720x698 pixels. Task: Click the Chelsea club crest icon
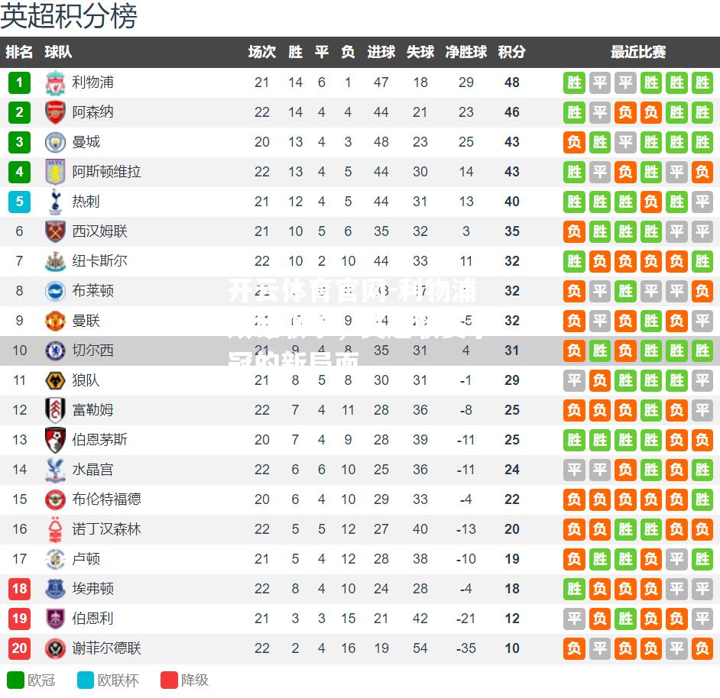[55, 351]
